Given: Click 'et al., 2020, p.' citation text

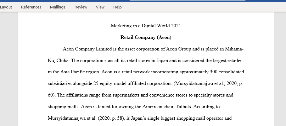Looking at the screenshot, I should coord(228,84).
